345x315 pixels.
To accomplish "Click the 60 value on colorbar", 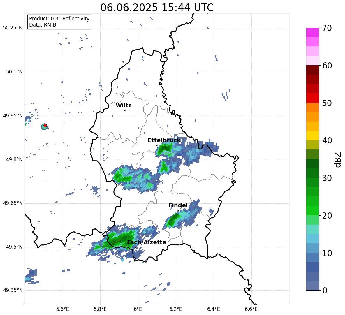I will pos(327,66).
